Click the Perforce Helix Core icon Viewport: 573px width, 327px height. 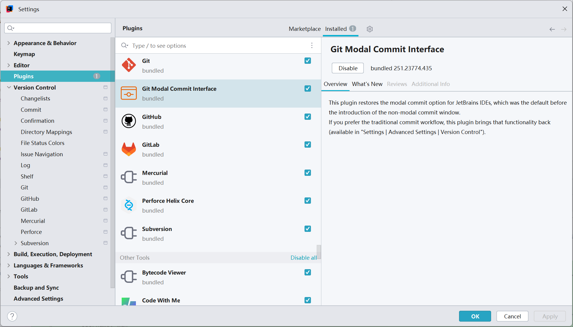[x=129, y=205]
